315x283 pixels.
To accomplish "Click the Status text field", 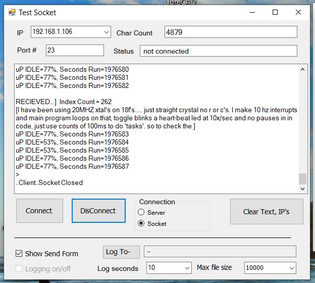I will pyautogui.click(x=218, y=51).
